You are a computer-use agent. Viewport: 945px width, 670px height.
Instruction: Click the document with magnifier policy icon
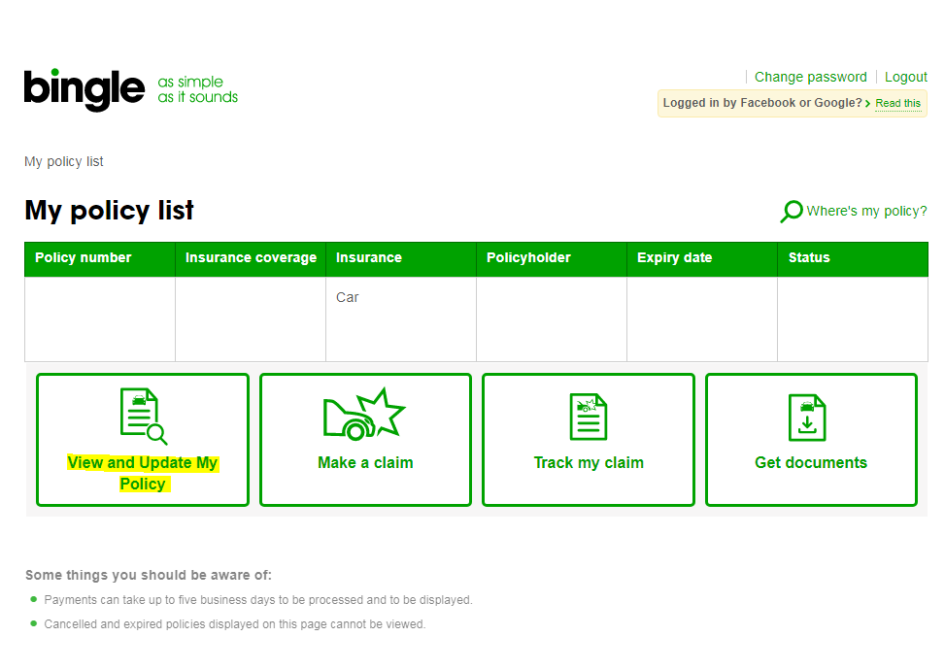(x=143, y=417)
